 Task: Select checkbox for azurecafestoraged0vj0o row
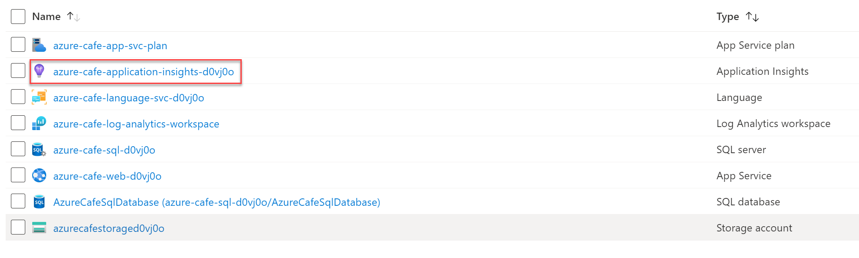click(x=18, y=227)
